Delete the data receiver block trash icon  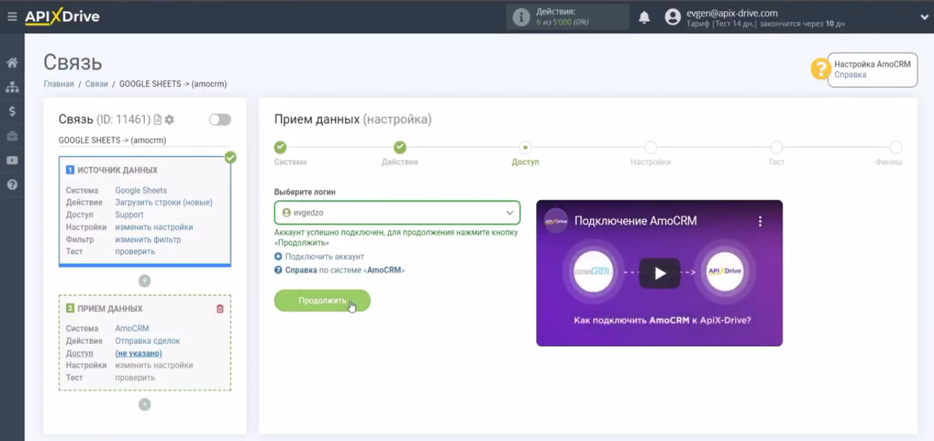(x=220, y=309)
